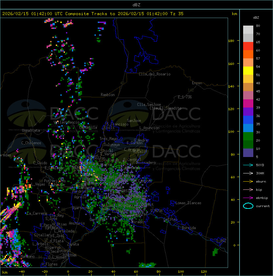Click the 'Tres_Mayo' map label
Viewport: 273px width, 276px height.
pos(108,139)
